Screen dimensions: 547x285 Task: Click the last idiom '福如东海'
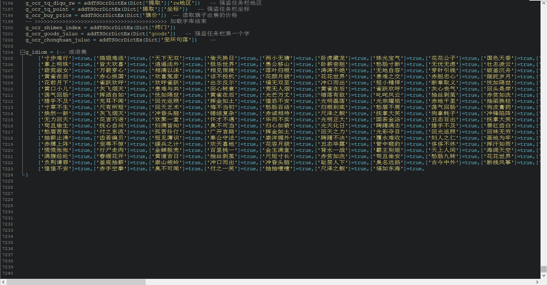pos(388,169)
